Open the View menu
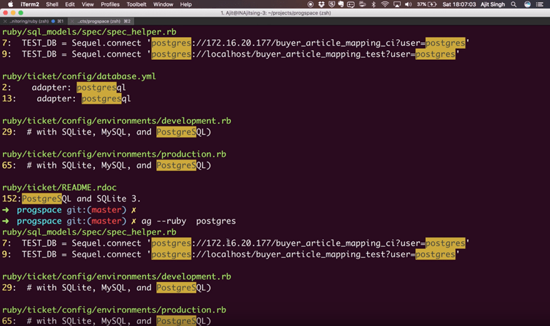550x326 pixels. click(88, 4)
